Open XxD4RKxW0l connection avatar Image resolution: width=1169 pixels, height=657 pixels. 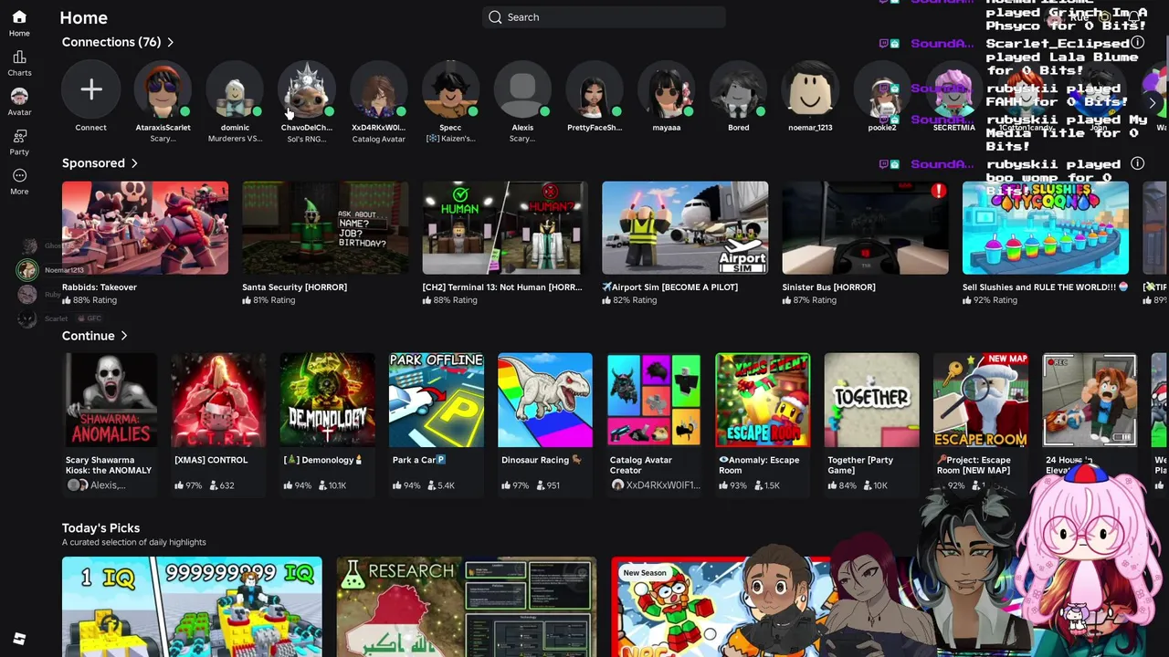pyautogui.click(x=378, y=89)
